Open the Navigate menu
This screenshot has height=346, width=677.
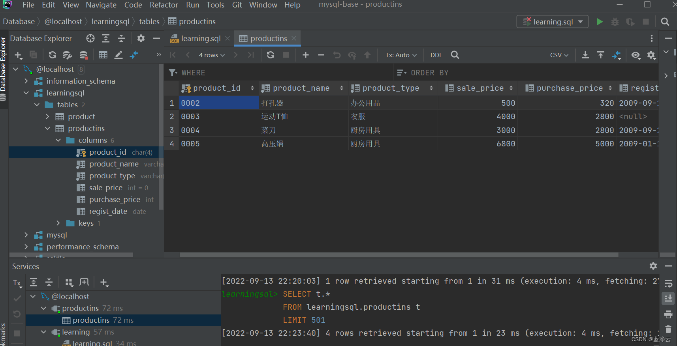coord(101,5)
